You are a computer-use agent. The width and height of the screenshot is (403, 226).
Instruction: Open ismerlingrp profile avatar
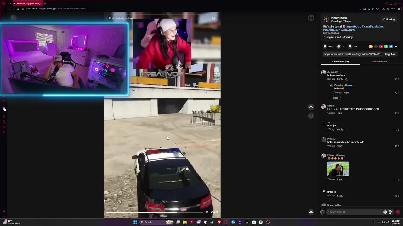click(326, 19)
